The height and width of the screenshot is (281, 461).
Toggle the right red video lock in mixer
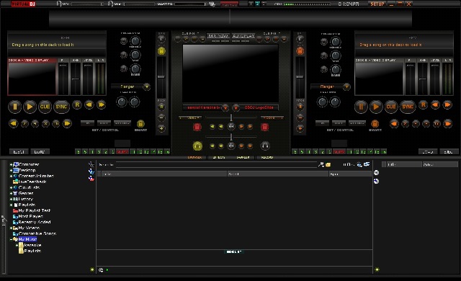click(264, 127)
